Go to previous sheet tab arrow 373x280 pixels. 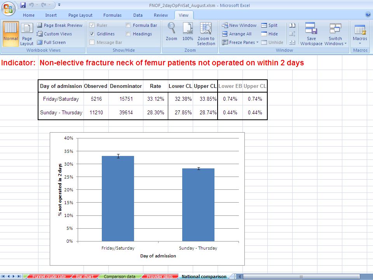8,276
